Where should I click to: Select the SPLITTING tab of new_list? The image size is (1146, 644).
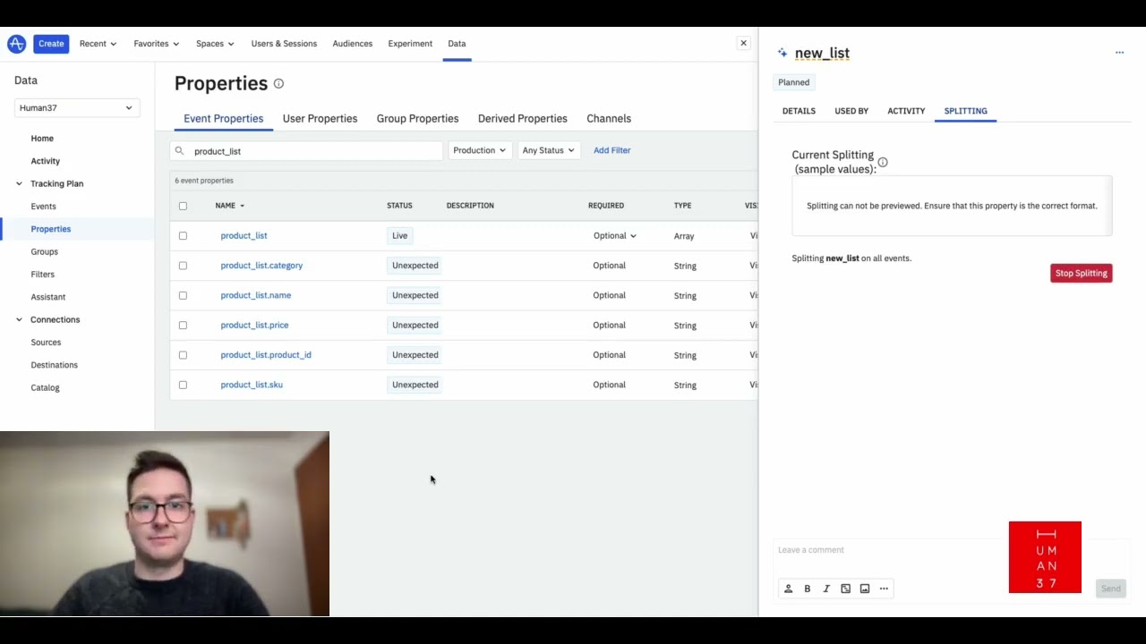[965, 111]
